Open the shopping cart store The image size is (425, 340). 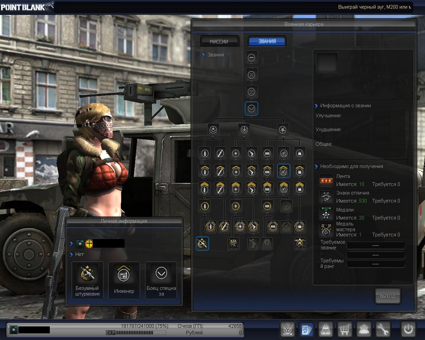tap(345, 329)
